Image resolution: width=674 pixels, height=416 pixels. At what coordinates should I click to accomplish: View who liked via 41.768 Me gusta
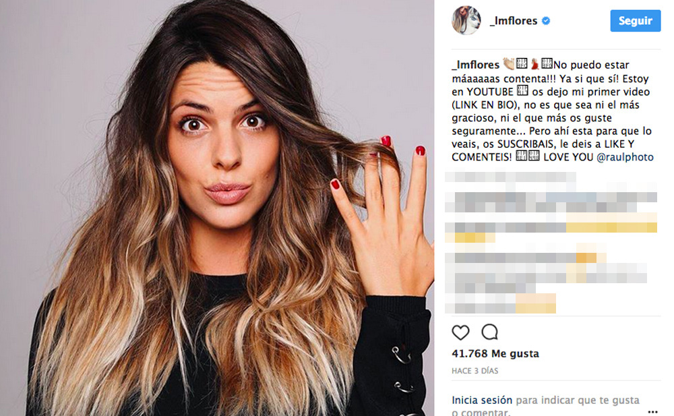point(495,353)
